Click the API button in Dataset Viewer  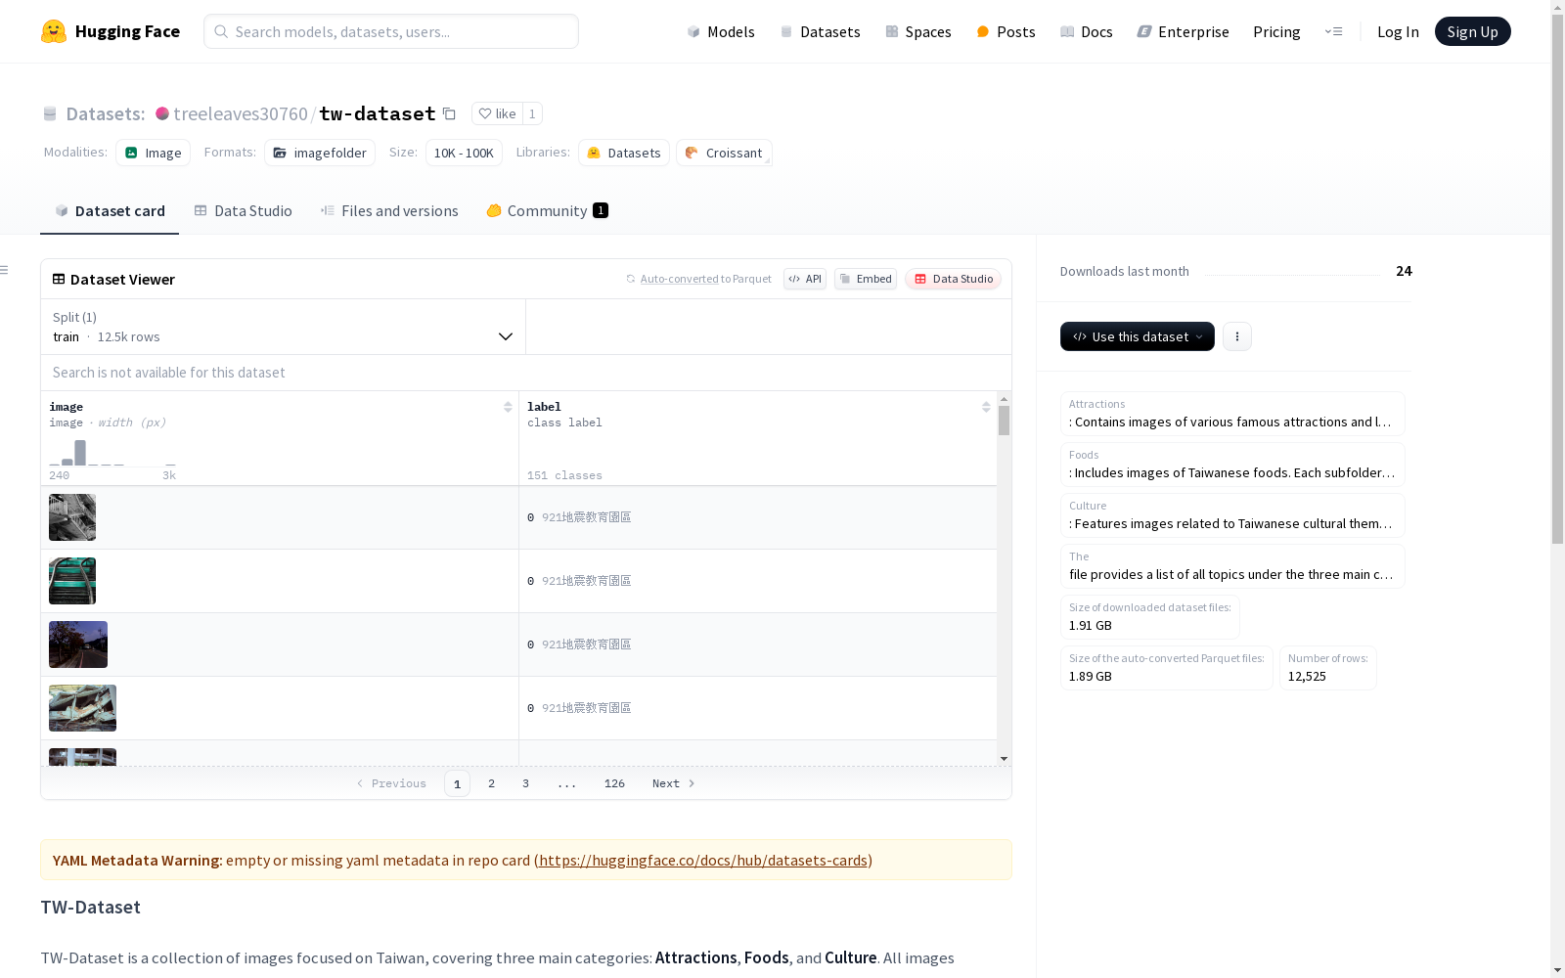point(805,279)
